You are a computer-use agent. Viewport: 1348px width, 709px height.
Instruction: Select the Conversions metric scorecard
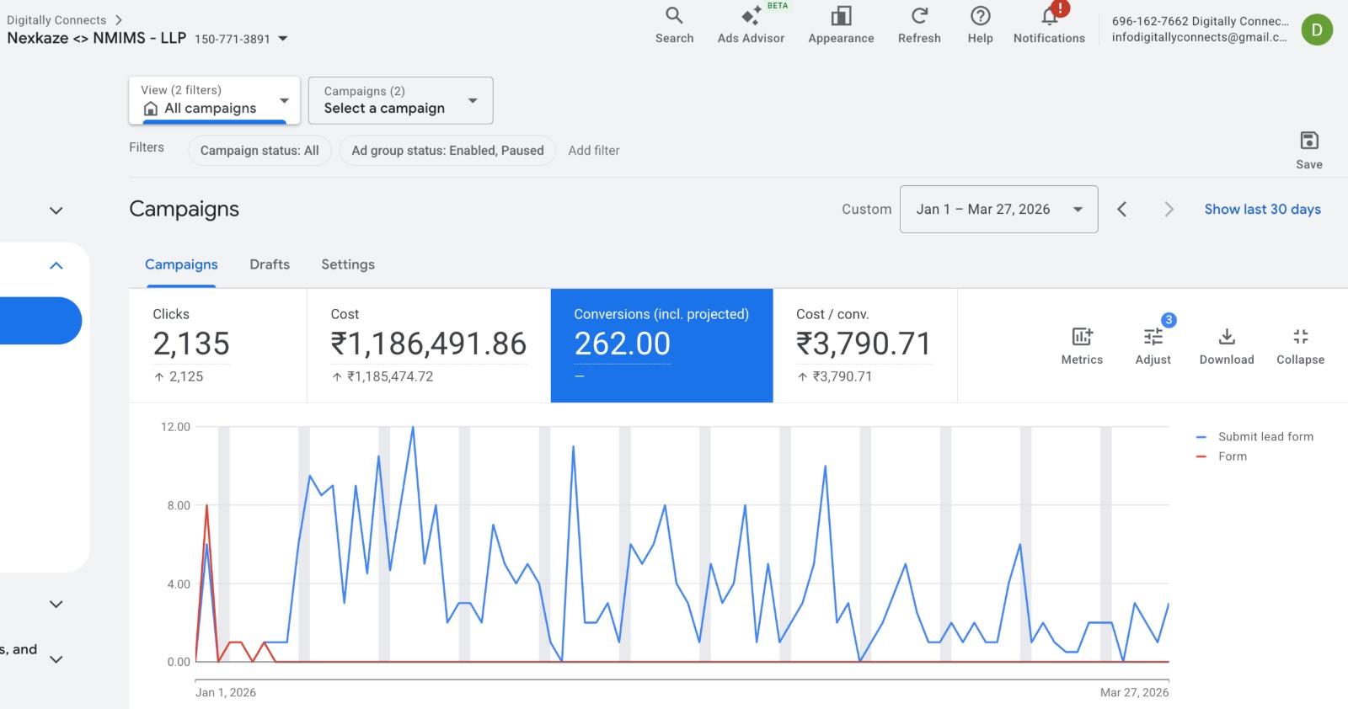pos(661,345)
